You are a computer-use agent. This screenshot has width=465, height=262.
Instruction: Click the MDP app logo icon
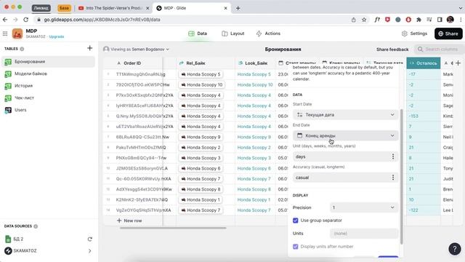(x=17, y=33)
